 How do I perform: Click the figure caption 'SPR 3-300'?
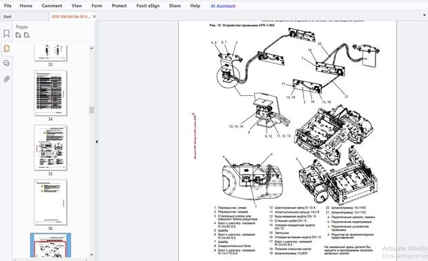tap(266, 25)
